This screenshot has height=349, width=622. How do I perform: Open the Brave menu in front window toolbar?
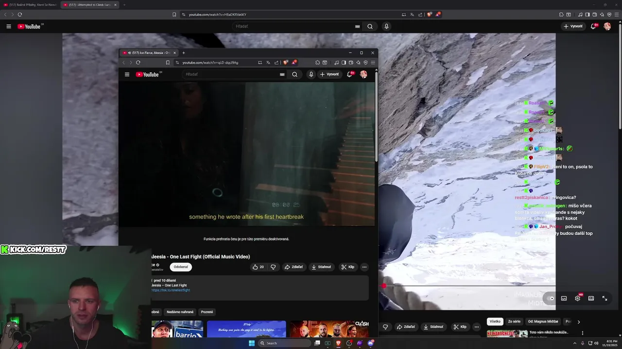click(373, 63)
